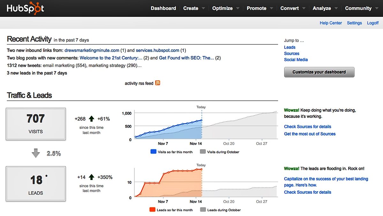The width and height of the screenshot is (383, 216).
Task: Open the services.hubspot.com inbound link
Action: [x=157, y=50]
